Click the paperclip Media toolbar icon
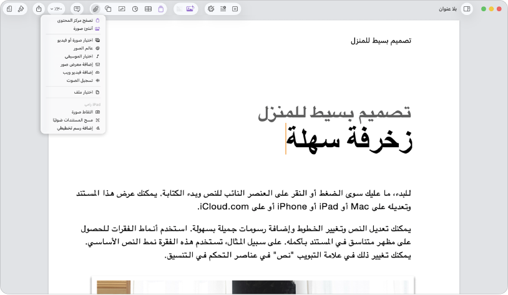Viewport: 508px width, 295px height. 95,9
